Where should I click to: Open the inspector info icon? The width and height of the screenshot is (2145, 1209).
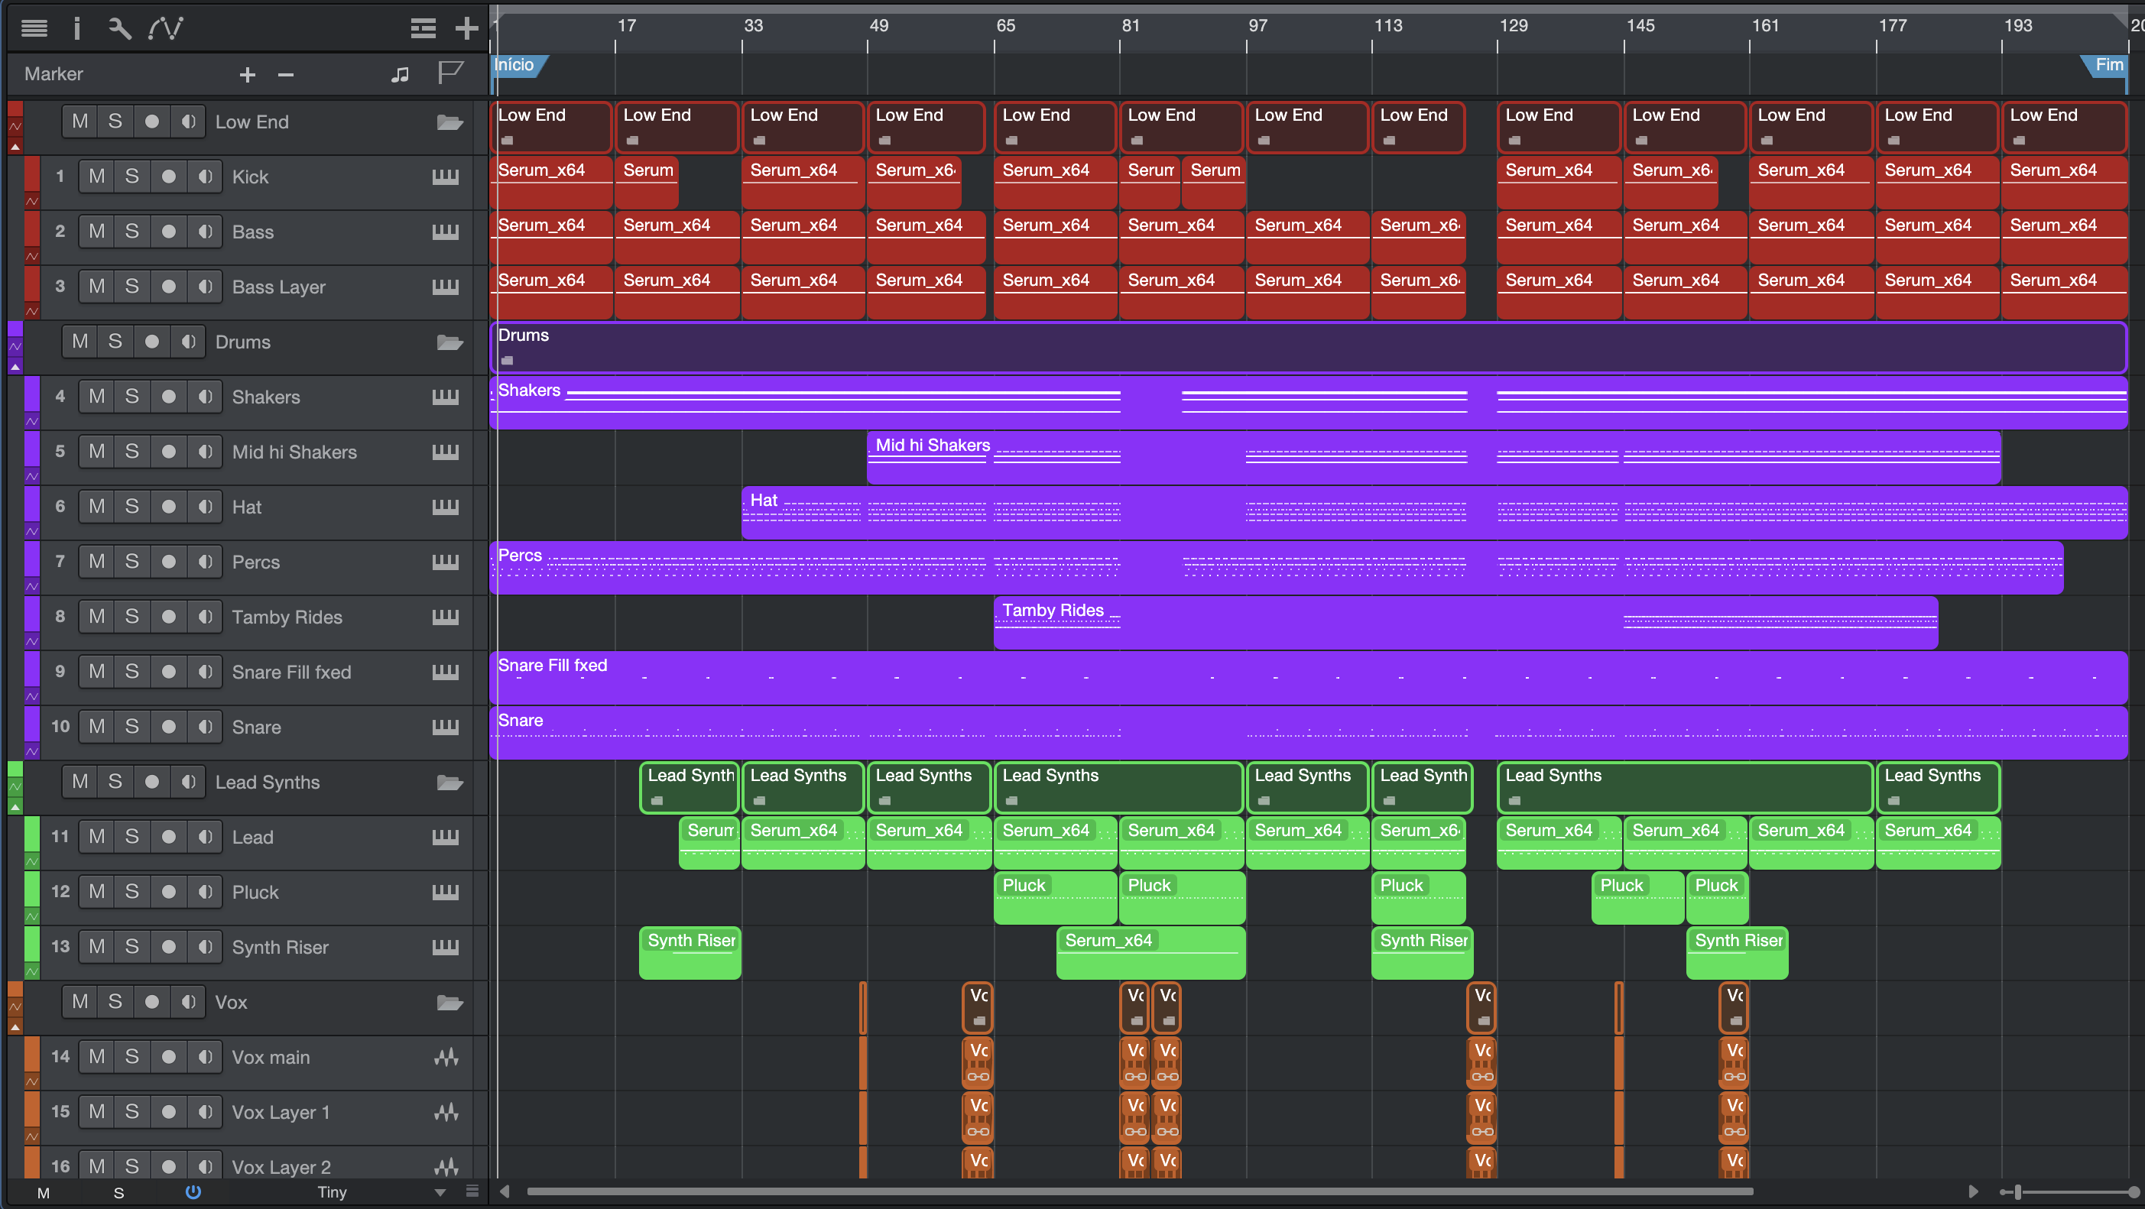(76, 28)
